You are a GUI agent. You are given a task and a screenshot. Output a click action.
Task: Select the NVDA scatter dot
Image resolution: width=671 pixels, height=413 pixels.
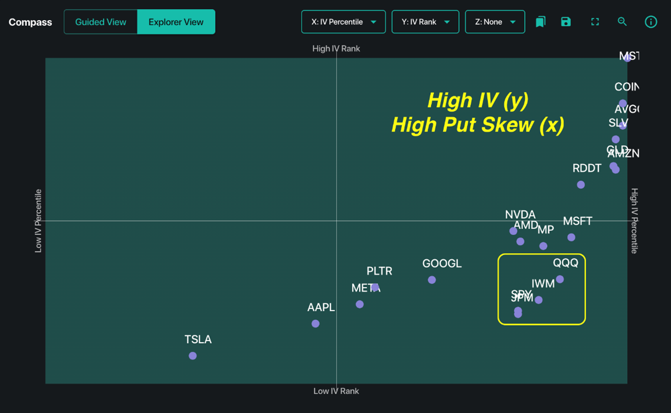point(513,231)
